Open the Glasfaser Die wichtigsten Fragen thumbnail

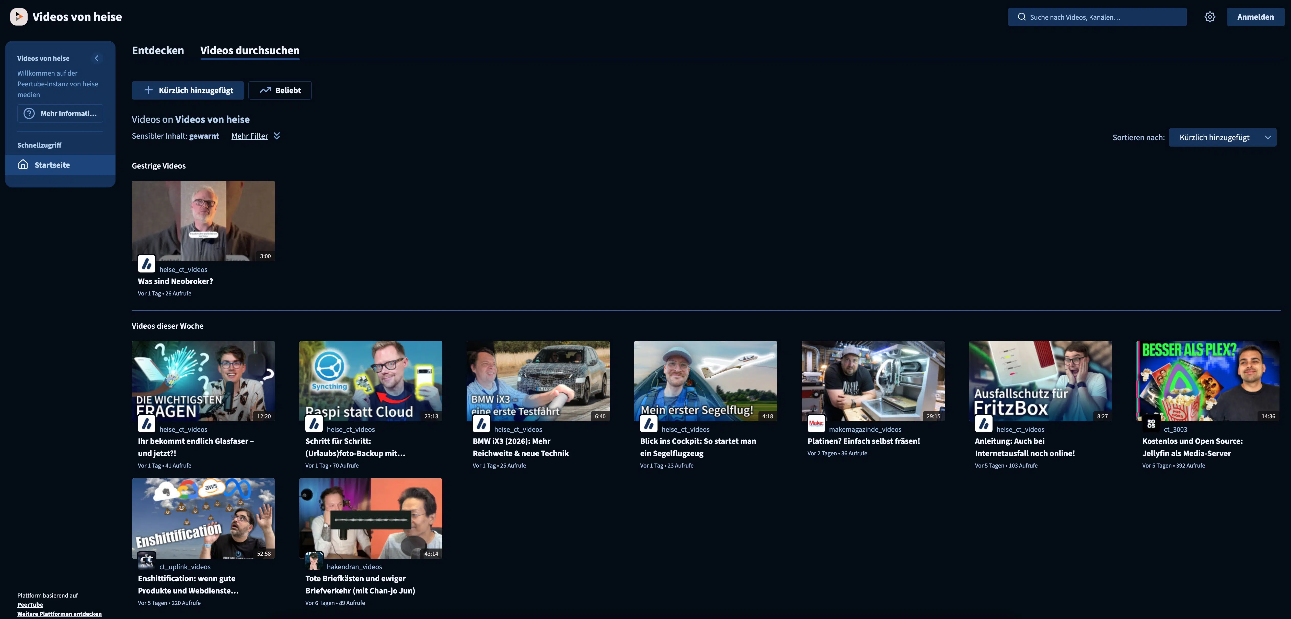coord(203,381)
